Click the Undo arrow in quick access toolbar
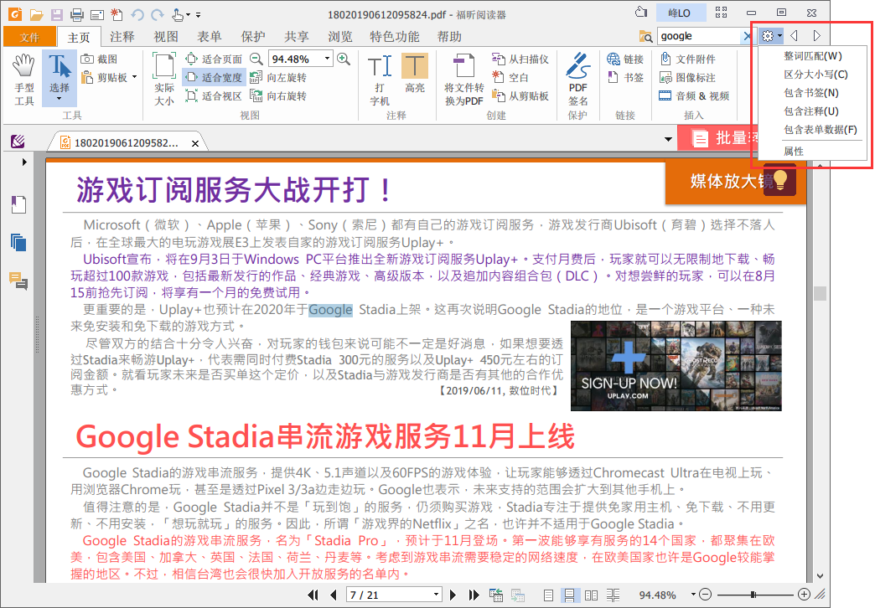The height and width of the screenshot is (608, 875). point(137,14)
